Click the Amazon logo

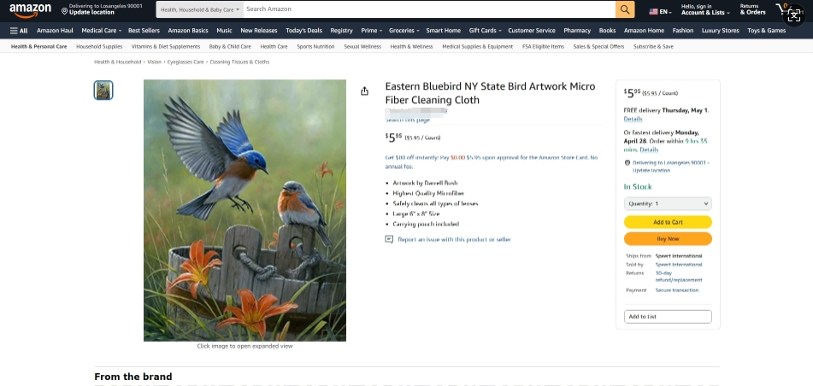point(30,10)
